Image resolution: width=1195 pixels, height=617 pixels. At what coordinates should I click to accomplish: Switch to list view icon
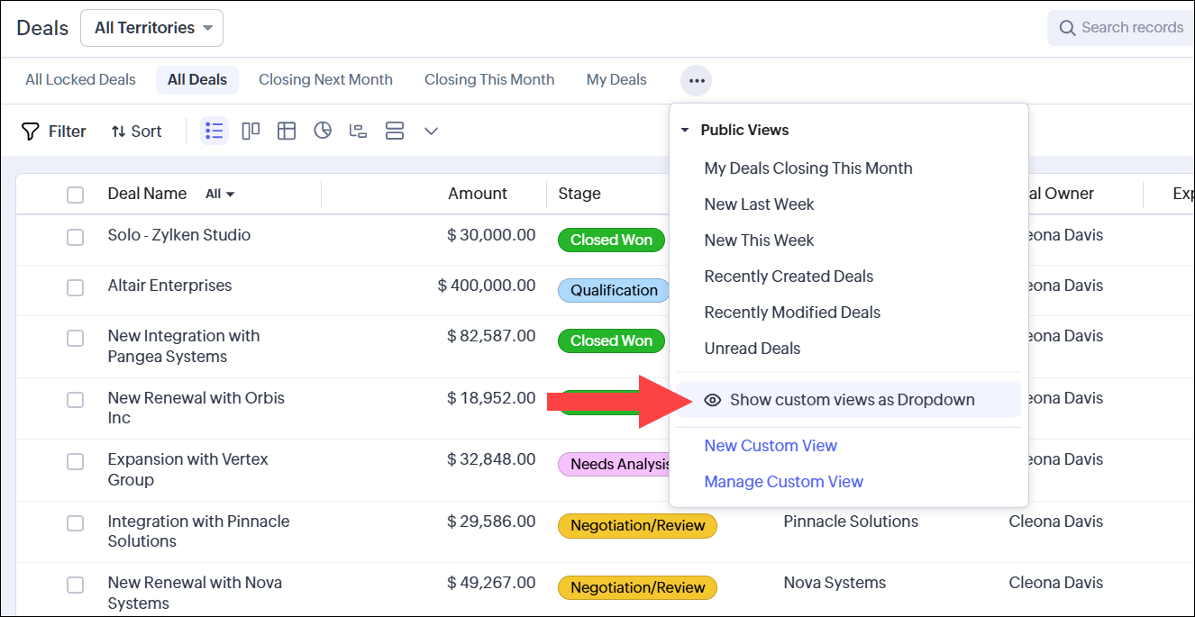tap(214, 131)
